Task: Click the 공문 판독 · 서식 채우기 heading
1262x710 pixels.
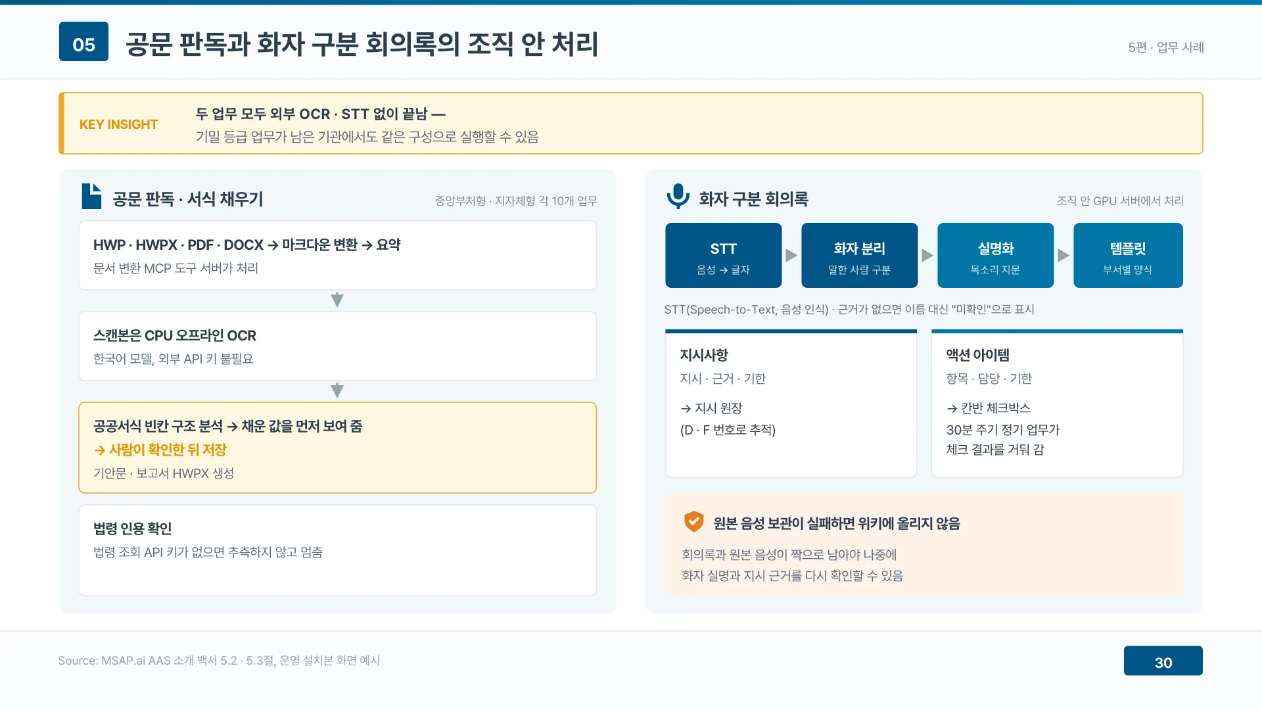Action: (x=187, y=199)
